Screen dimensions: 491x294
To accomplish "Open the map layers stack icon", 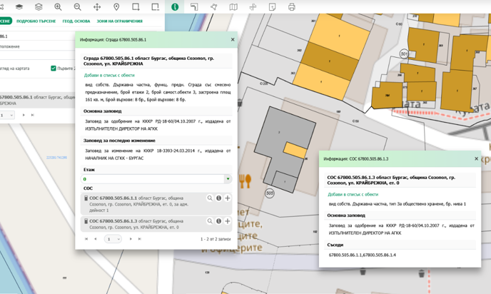I will pyautogui.click(x=39, y=7).
